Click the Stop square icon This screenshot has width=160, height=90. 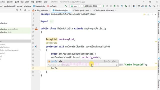pyautogui.click(x=129, y=6)
